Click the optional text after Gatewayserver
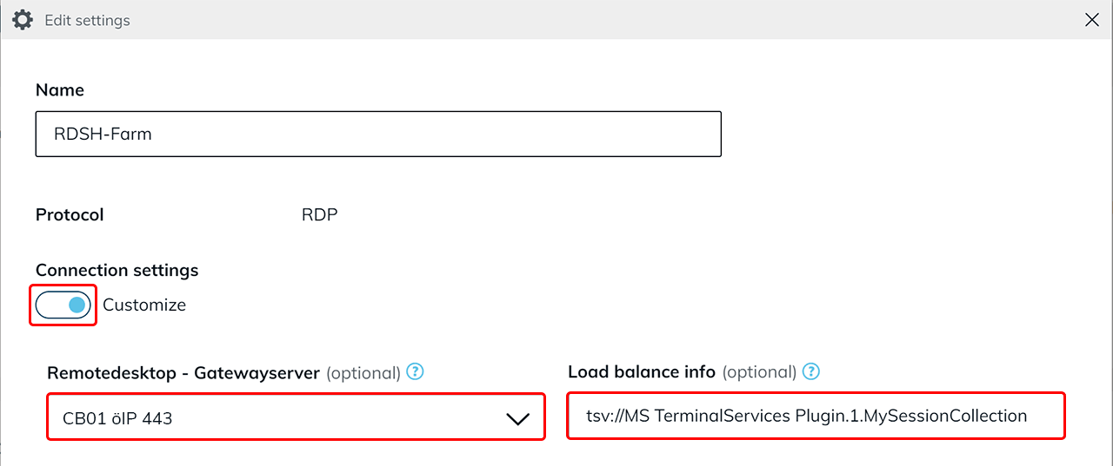This screenshot has width=1113, height=466. tap(363, 373)
